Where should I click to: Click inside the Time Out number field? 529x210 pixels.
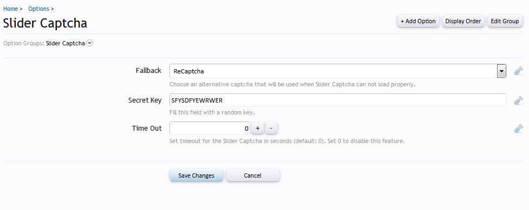210,128
